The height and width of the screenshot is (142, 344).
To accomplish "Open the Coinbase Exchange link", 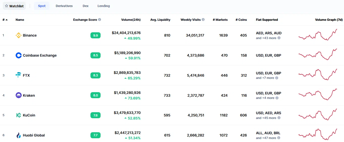I will tap(40, 55).
